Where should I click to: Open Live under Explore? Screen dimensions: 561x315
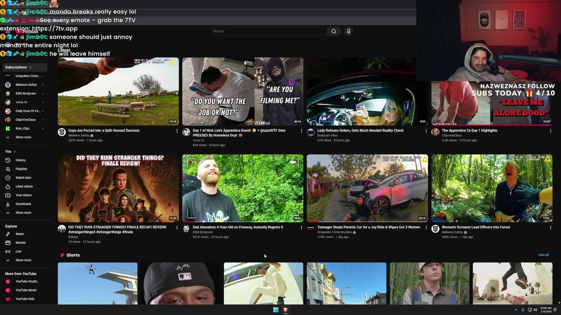tap(18, 252)
